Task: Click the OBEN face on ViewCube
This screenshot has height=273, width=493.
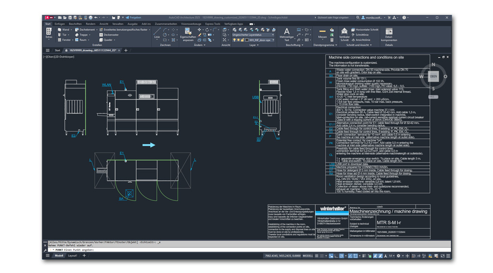Action: tap(434, 76)
